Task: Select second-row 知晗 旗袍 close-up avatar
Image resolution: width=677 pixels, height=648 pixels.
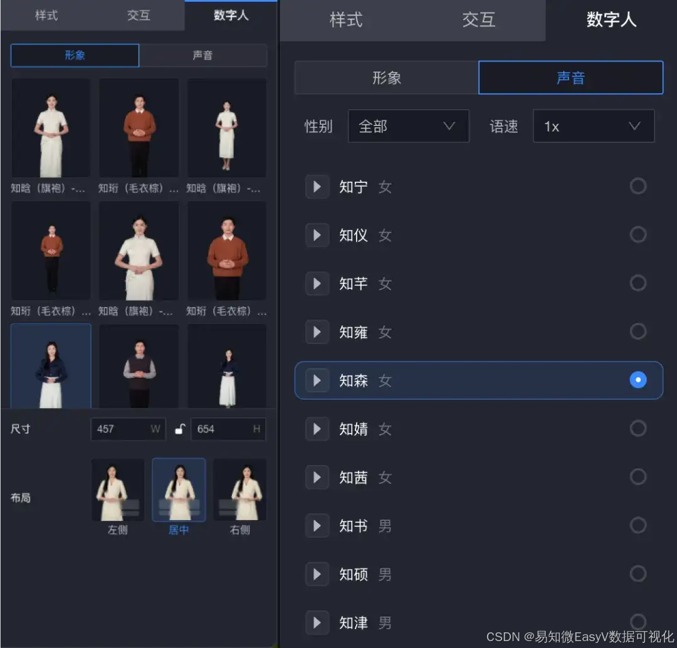Action: pos(139,251)
